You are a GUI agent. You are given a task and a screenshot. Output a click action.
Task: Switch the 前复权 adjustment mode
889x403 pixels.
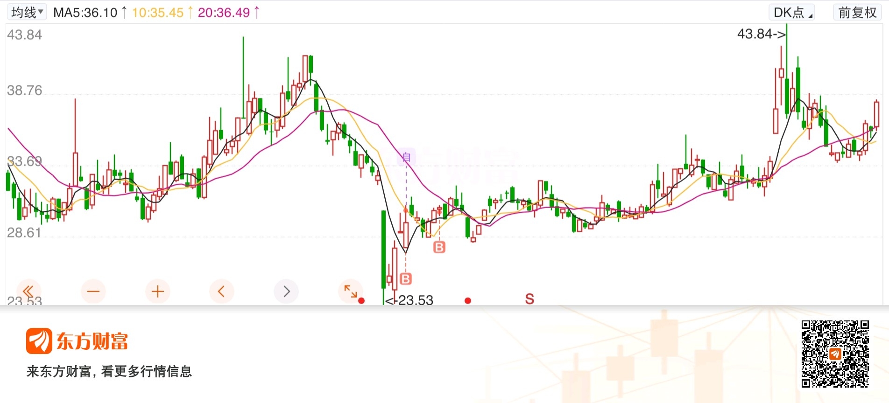tap(857, 13)
